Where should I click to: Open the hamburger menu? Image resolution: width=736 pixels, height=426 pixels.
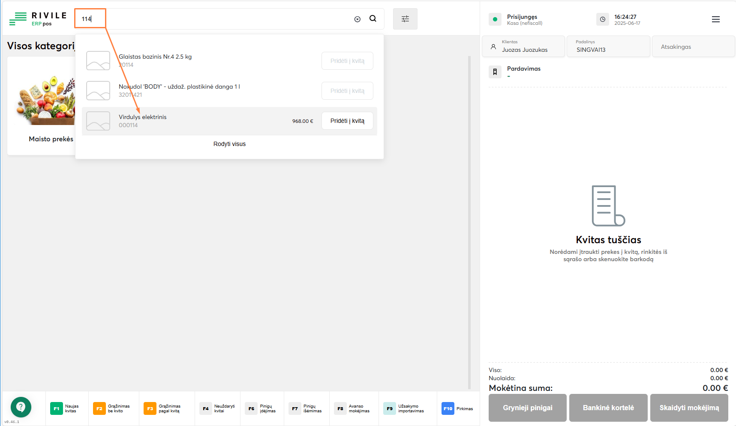pyautogui.click(x=715, y=19)
